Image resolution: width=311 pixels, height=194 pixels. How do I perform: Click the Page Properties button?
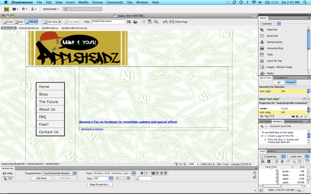[x=100, y=184]
